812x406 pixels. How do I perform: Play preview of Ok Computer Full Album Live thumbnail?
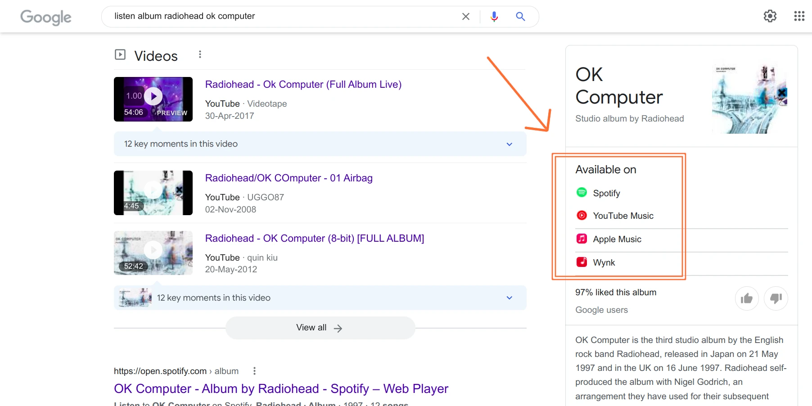(x=153, y=99)
